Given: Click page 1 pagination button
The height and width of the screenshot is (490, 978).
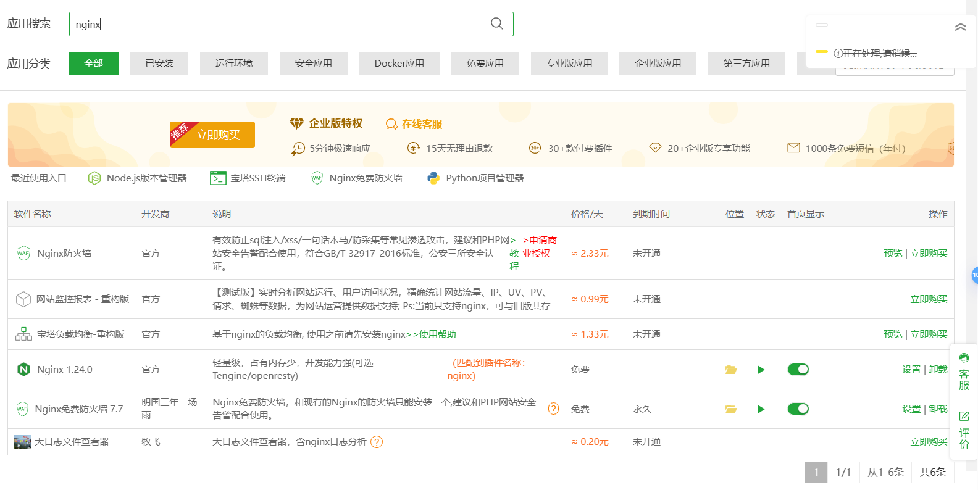Looking at the screenshot, I should pyautogui.click(x=816, y=472).
